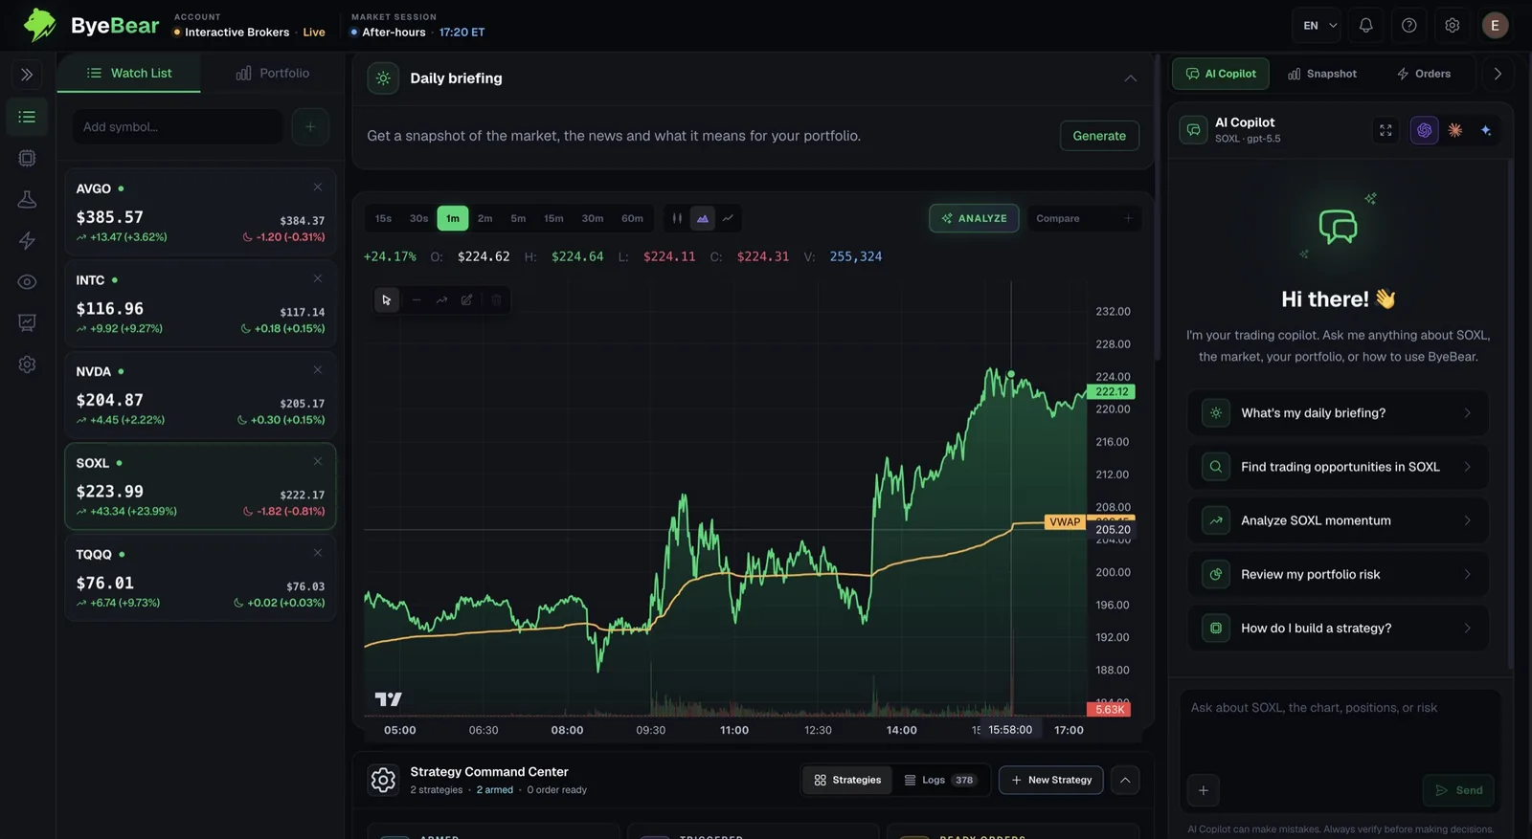The width and height of the screenshot is (1532, 839).
Task: Ask "What's my daily briefing?"
Action: [x=1339, y=413]
